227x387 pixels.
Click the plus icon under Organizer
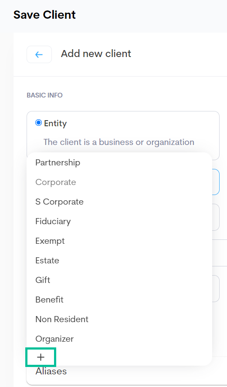(x=41, y=357)
